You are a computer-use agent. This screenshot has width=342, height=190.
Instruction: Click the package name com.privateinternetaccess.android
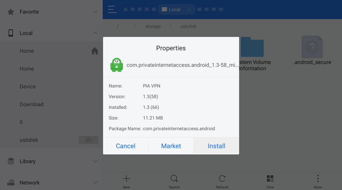point(179,128)
